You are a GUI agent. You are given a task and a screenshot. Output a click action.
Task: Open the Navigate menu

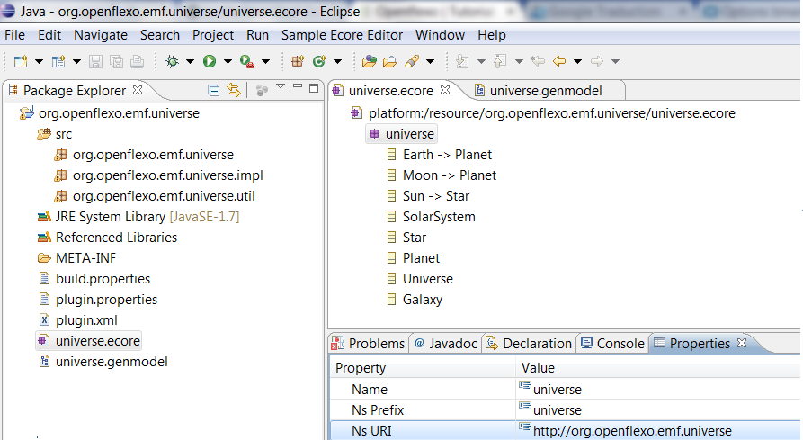(101, 35)
